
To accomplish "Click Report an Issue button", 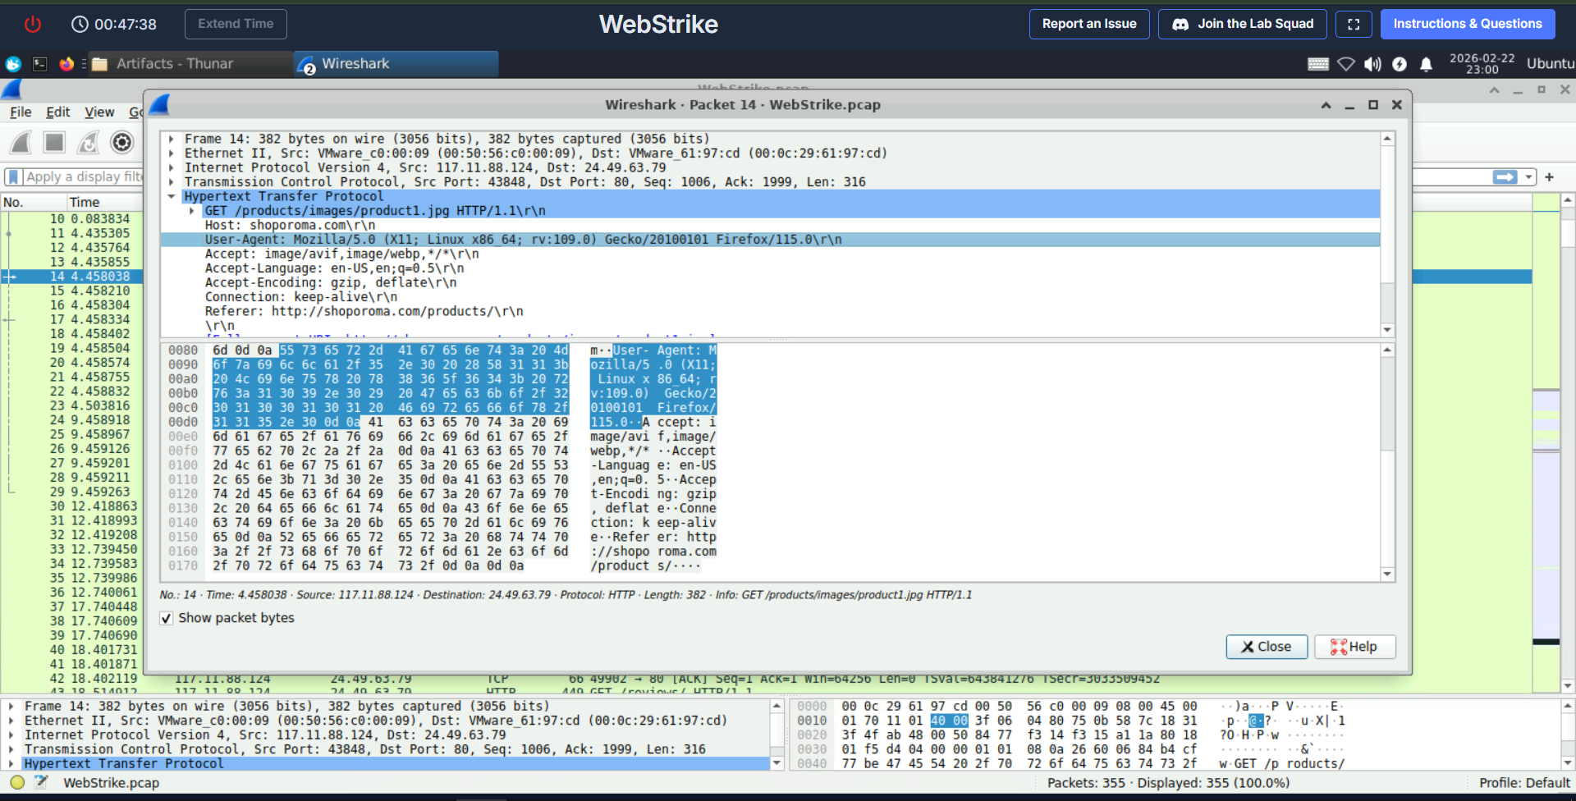I will click(1089, 24).
